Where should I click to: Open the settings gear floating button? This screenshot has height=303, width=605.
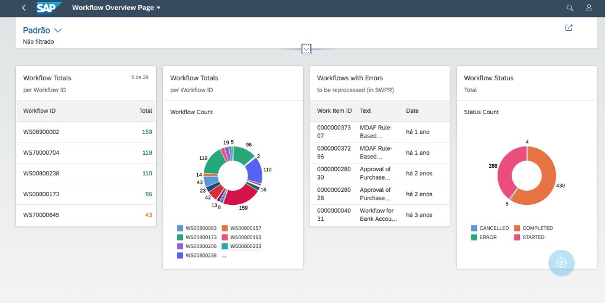(561, 262)
